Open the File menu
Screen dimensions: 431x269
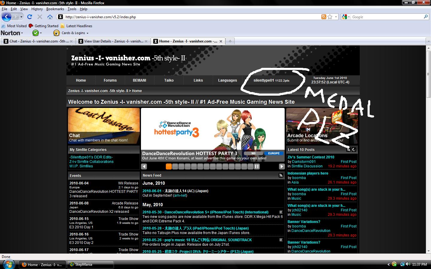click(x=4, y=9)
